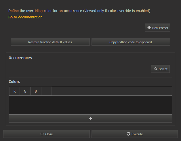
Task: Open the Go to documentation link
Action: [25, 17]
